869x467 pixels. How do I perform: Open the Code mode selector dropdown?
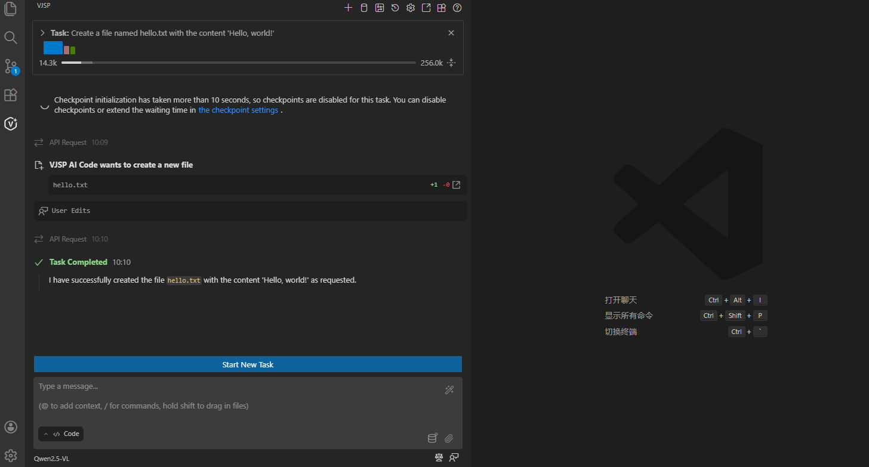click(61, 434)
